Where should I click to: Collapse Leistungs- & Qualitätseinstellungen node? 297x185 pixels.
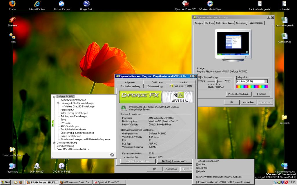pos(58,103)
